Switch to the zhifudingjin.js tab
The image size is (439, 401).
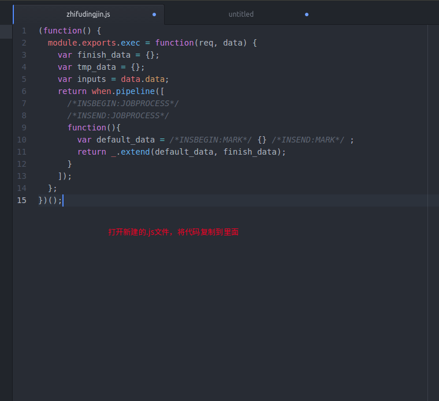88,14
